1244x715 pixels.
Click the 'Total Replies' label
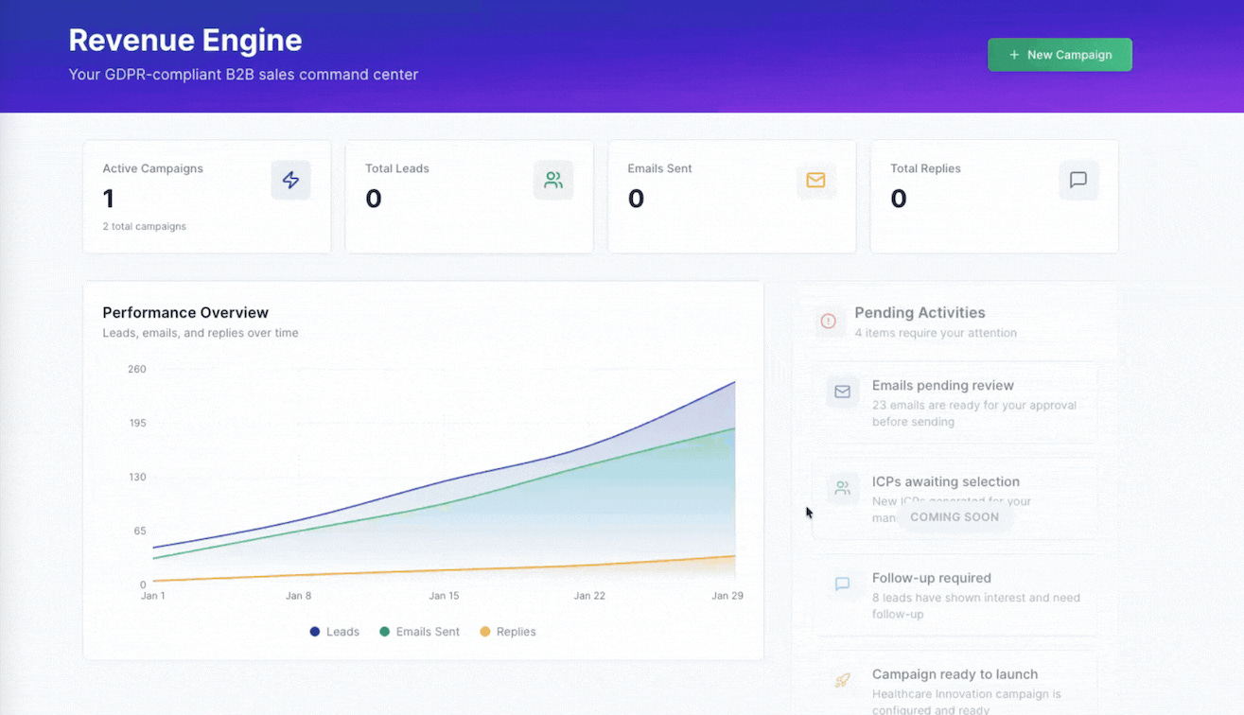pos(925,168)
